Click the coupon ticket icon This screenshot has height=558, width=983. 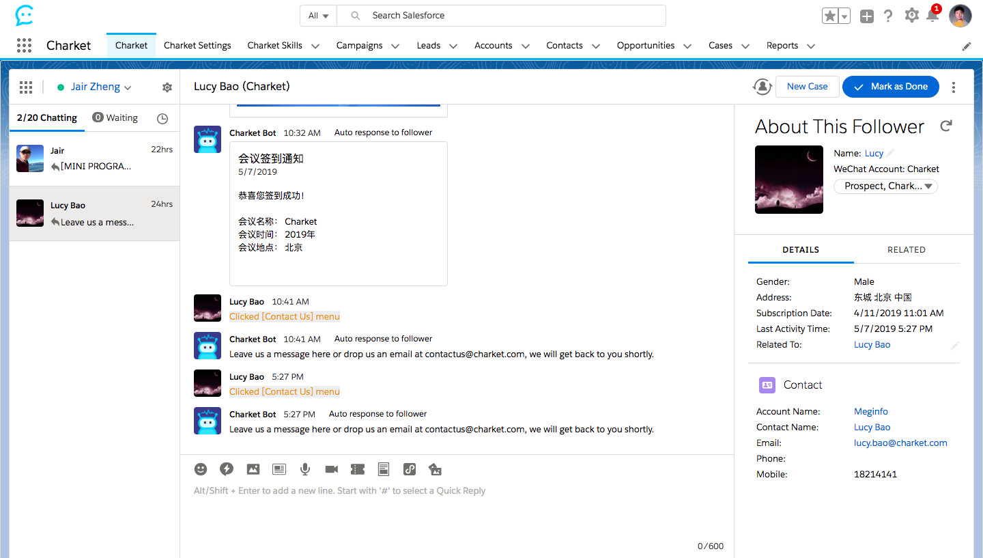coord(358,469)
